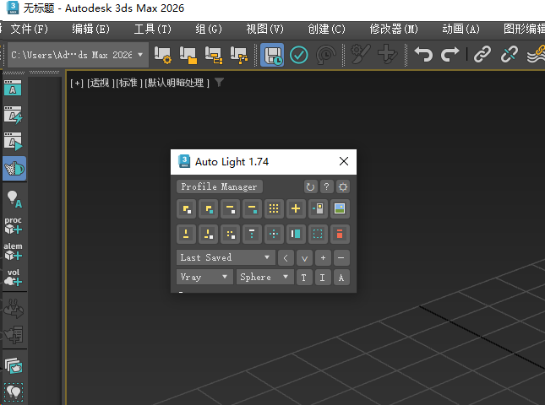Click the yellow corner with teal square icon
Screen dimensions: 545x405
coord(208,209)
